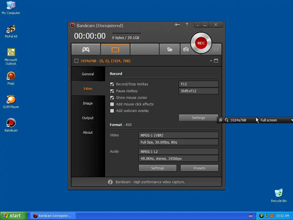Open the Windows start menu
The width and height of the screenshot is (293, 220).
(13, 216)
